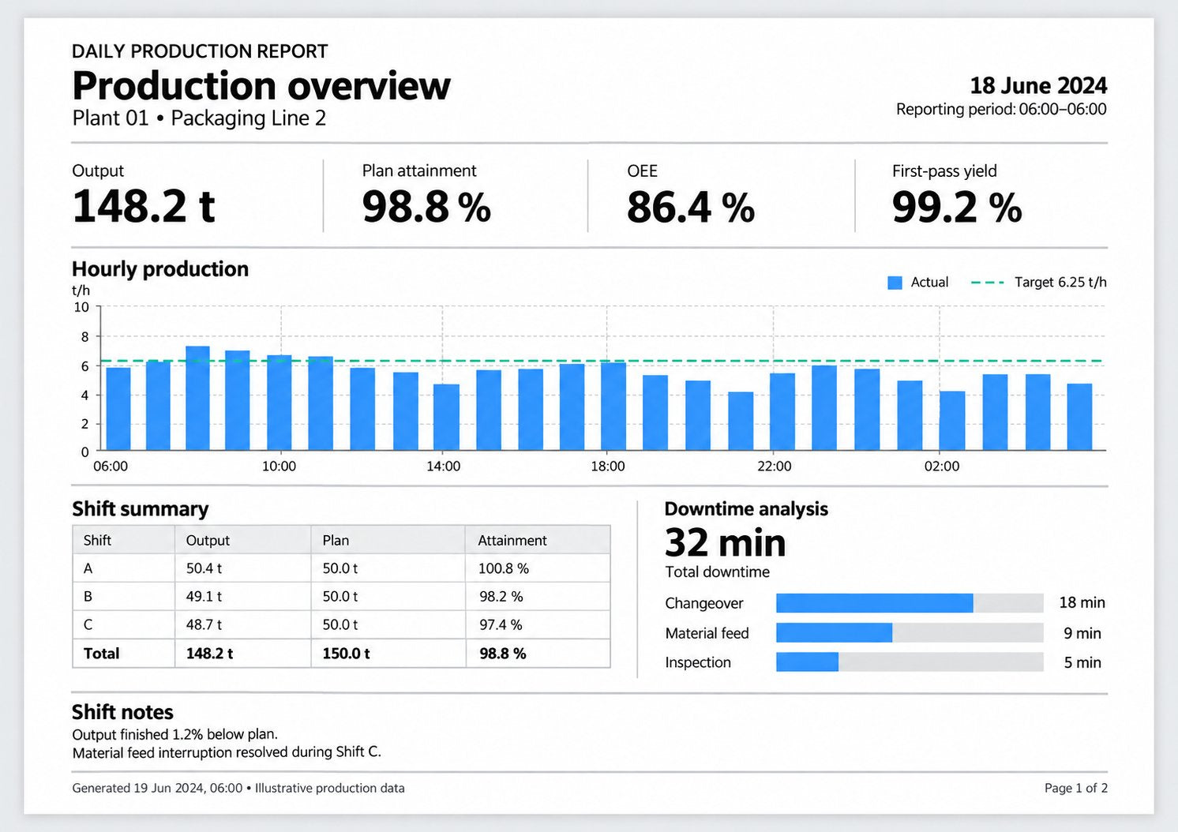Click the '18 min' changeover value

1082,603
